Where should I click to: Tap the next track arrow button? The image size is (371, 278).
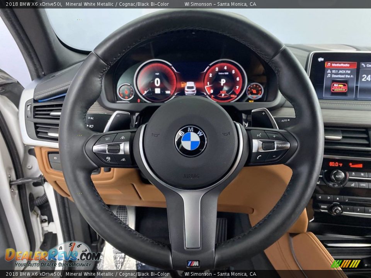(329, 198)
